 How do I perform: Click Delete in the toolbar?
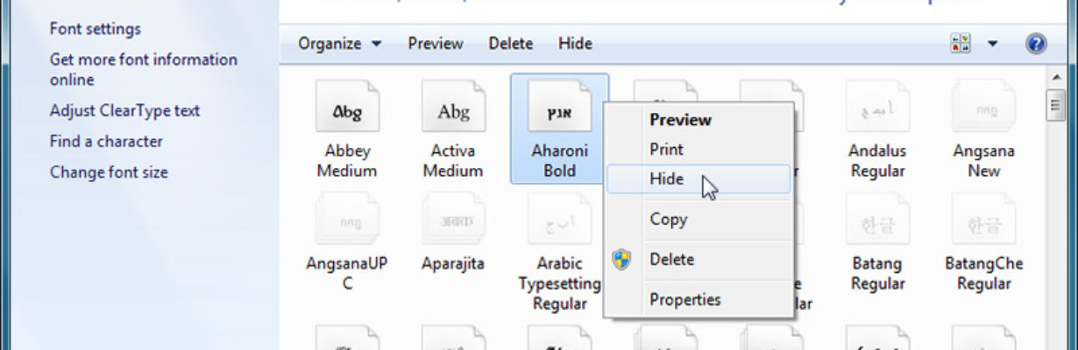coord(511,44)
